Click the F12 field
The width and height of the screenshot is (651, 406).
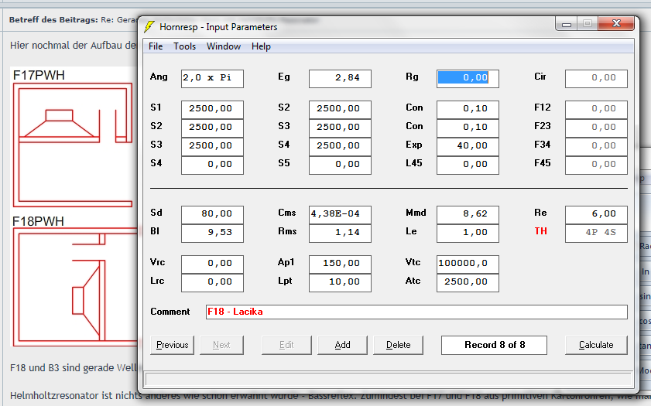(596, 110)
